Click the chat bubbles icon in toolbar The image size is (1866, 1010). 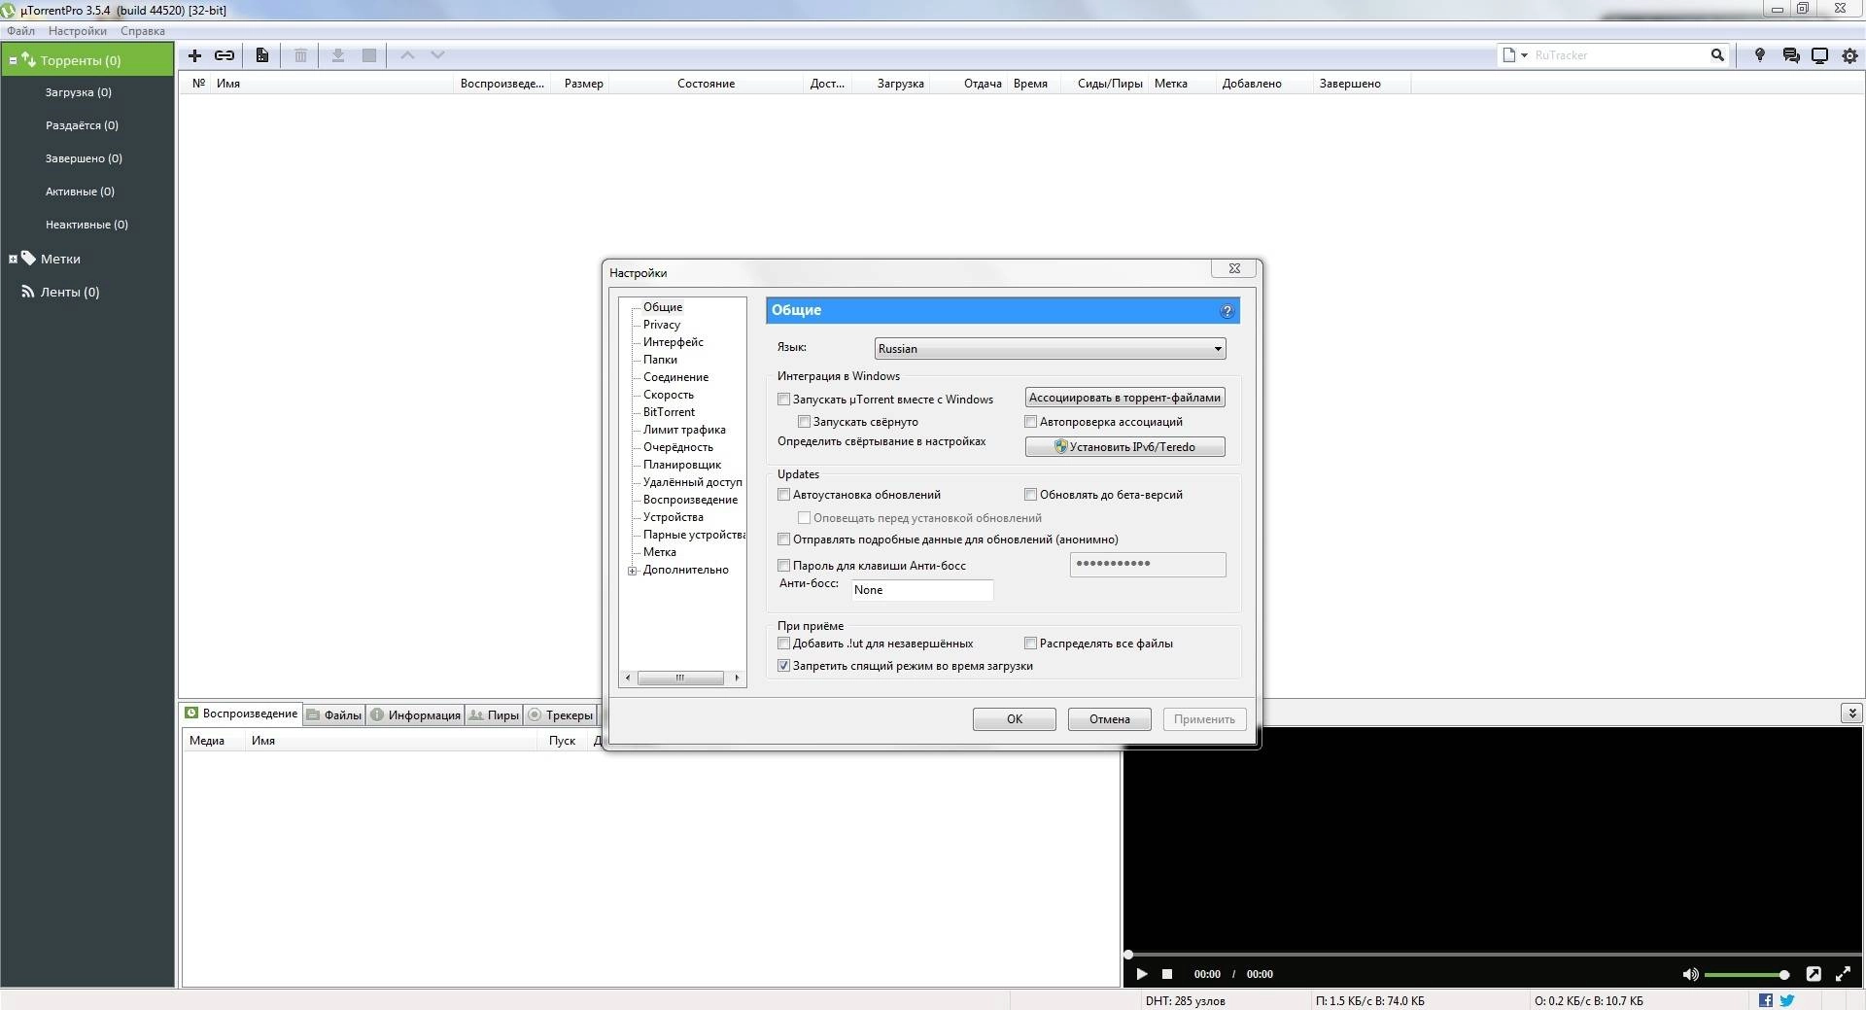tap(1790, 55)
